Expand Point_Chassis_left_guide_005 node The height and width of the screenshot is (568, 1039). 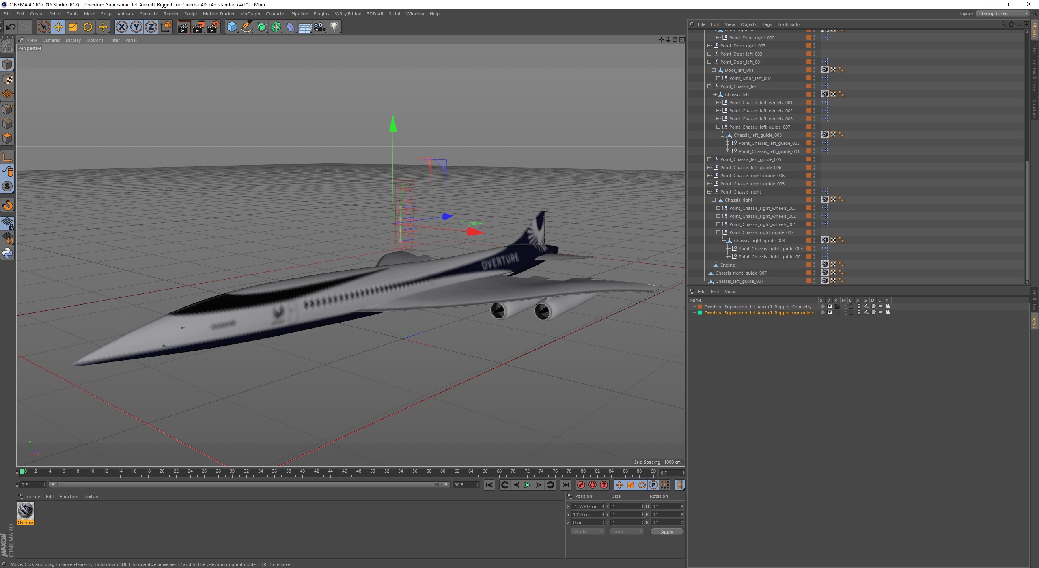(709, 159)
